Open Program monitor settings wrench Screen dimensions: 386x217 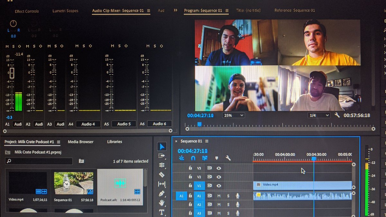[337, 115]
